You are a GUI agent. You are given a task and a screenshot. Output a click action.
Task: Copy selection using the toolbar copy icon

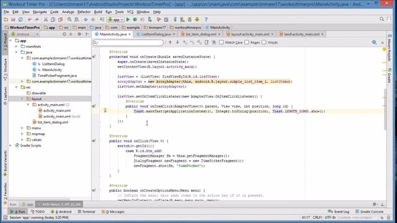(53, 19)
